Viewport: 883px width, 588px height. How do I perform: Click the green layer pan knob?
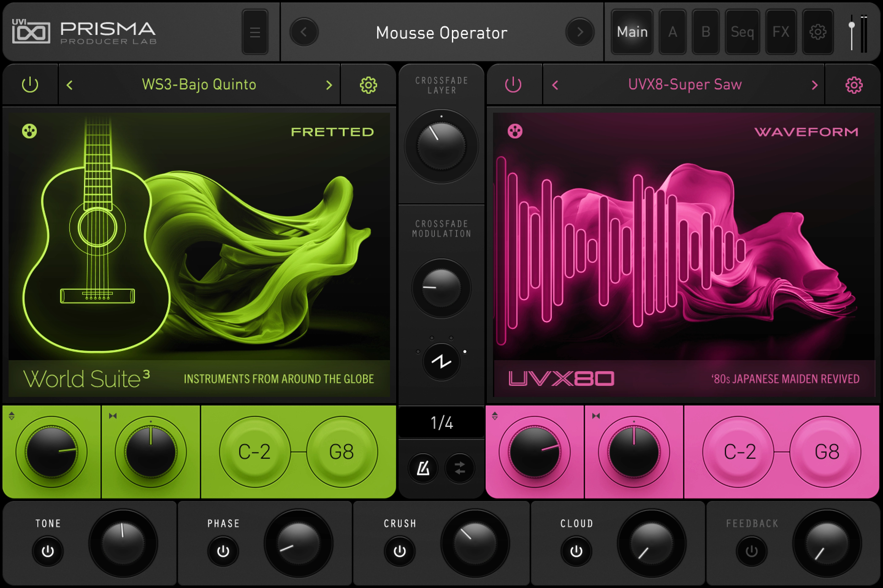point(151,452)
